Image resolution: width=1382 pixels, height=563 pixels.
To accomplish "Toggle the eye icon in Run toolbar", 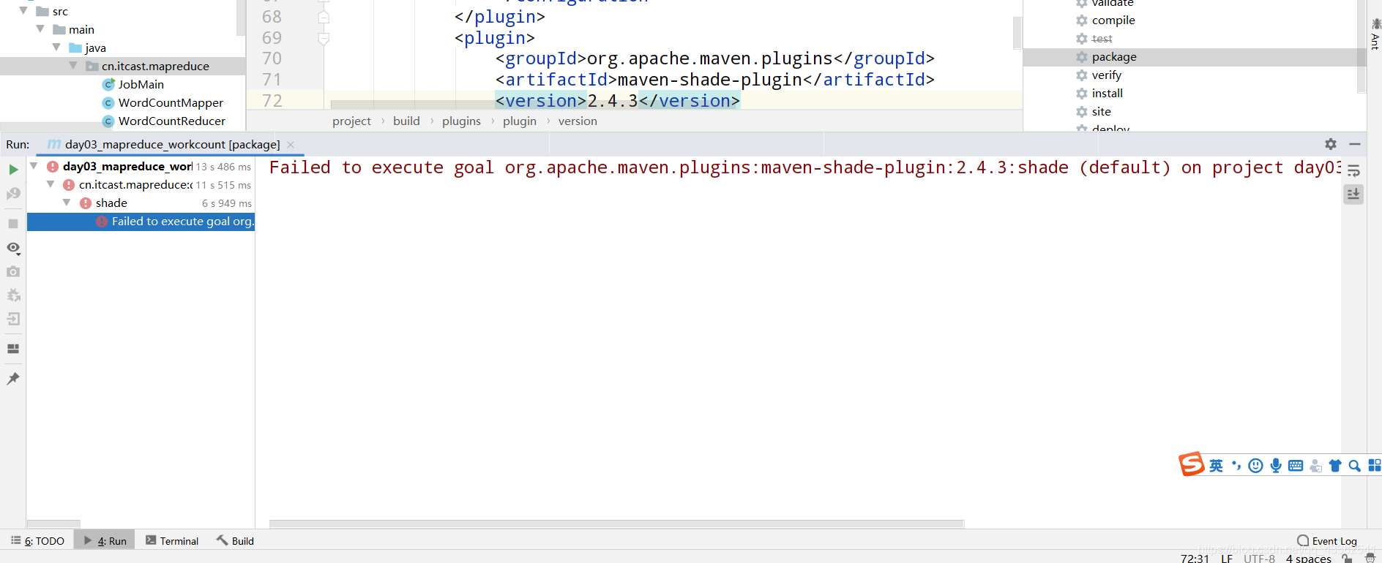I will pyautogui.click(x=13, y=249).
